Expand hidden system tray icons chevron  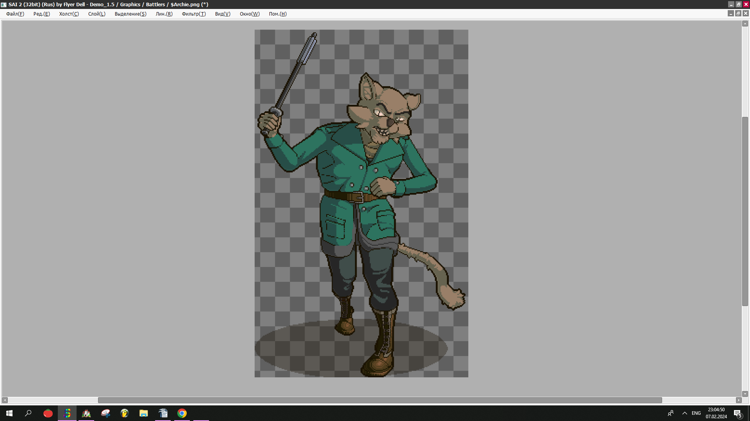coord(684,413)
